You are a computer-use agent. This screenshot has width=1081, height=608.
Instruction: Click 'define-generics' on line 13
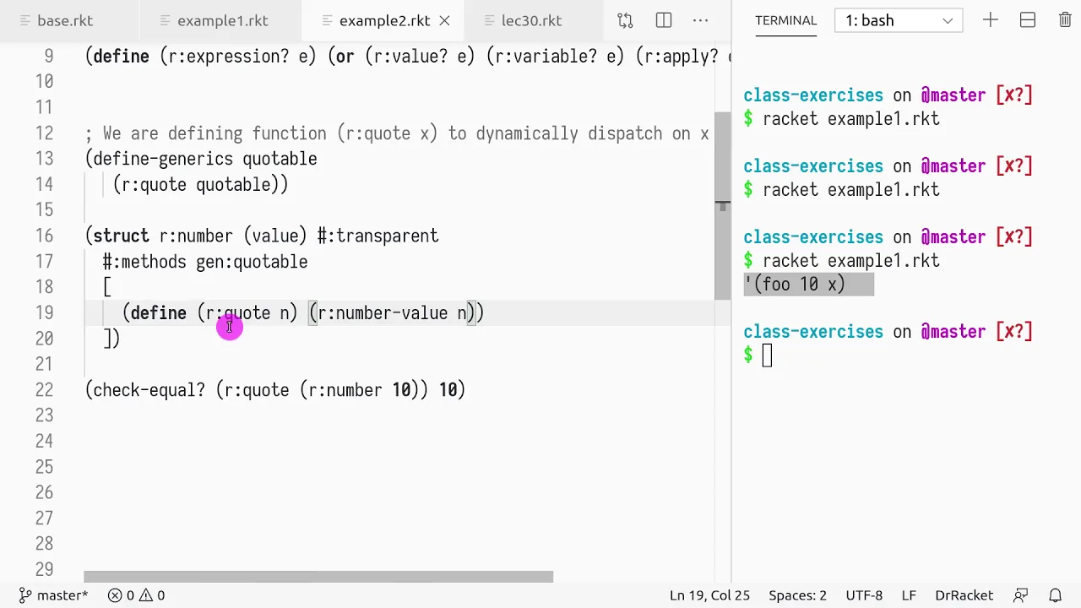(163, 159)
